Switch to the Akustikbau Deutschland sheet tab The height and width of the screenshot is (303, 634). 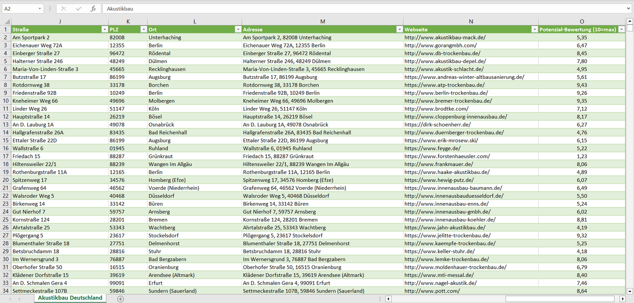pos(70,298)
